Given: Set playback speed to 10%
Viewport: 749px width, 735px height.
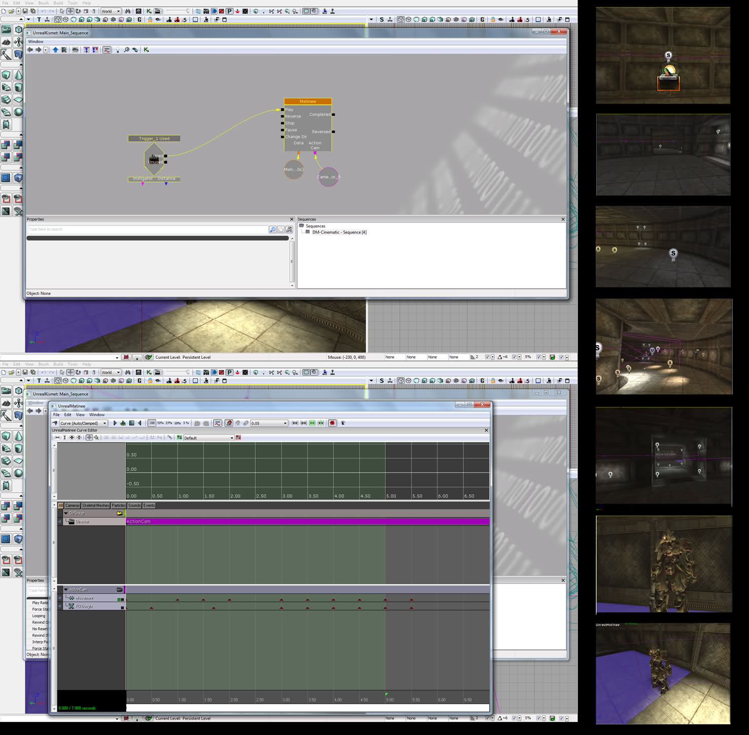Looking at the screenshot, I should click(178, 423).
